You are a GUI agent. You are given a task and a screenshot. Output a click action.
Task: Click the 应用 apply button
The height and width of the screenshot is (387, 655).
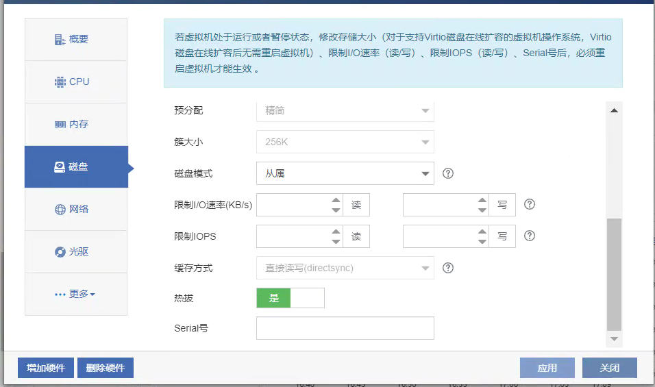click(x=547, y=368)
